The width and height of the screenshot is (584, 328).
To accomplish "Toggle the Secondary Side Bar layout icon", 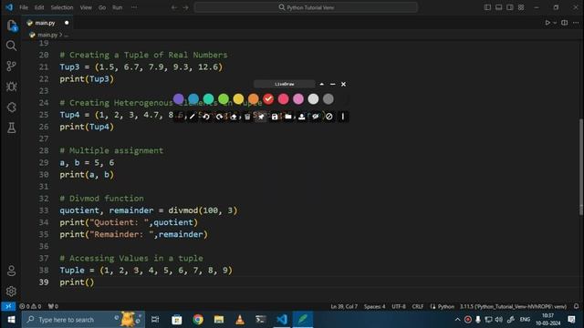I will (510, 7).
